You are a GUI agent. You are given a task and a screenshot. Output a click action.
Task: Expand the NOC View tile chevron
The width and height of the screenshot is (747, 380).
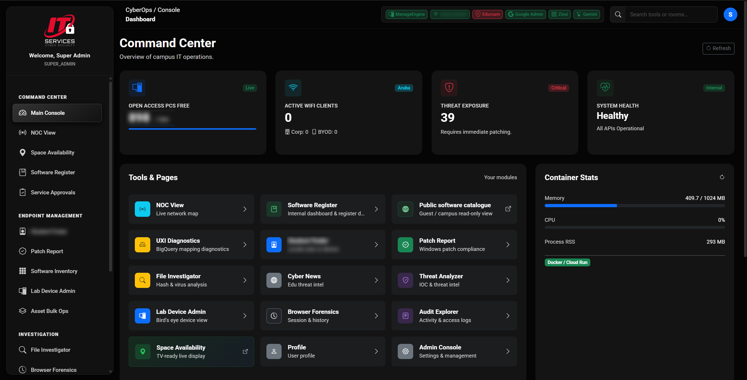245,209
